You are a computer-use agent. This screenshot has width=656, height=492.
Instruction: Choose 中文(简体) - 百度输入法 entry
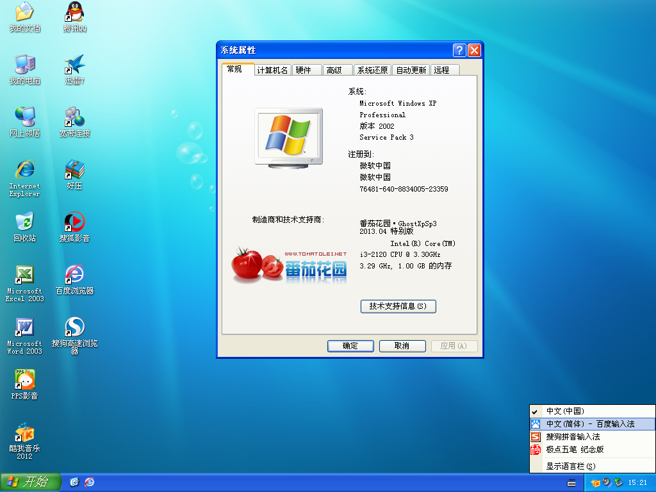593,424
